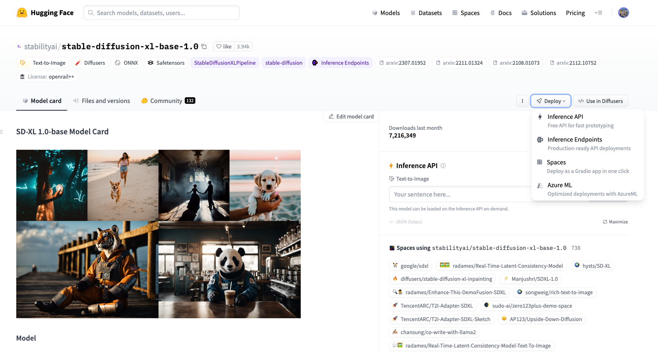Click the 3.94k likes count
The height and width of the screenshot is (352, 658).
(243, 46)
